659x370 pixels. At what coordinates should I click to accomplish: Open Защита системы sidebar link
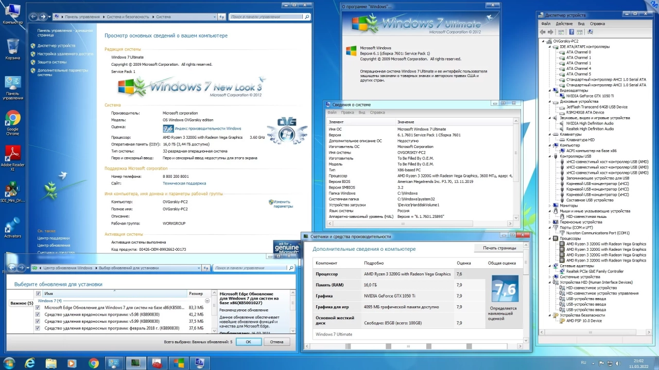[52, 62]
